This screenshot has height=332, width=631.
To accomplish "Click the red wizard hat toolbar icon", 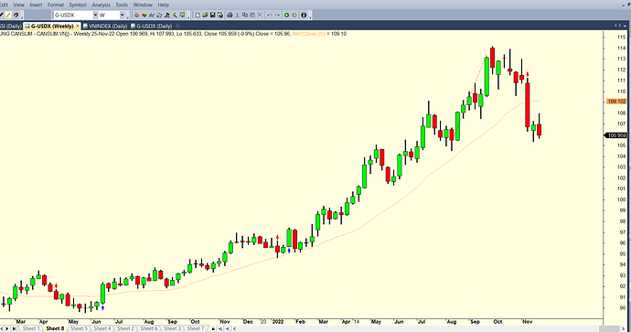I will (167, 16).
